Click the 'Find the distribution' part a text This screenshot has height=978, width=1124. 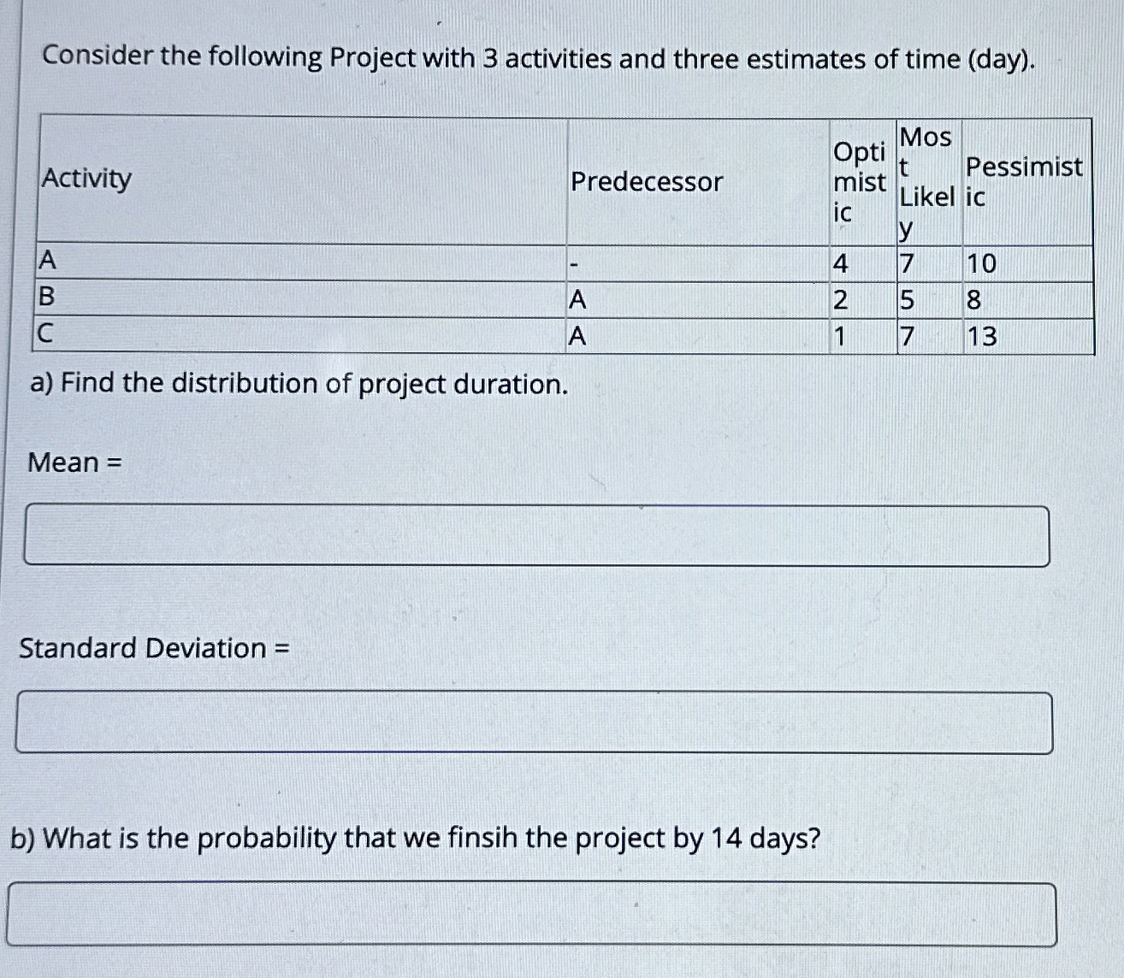pyautogui.click(x=299, y=385)
